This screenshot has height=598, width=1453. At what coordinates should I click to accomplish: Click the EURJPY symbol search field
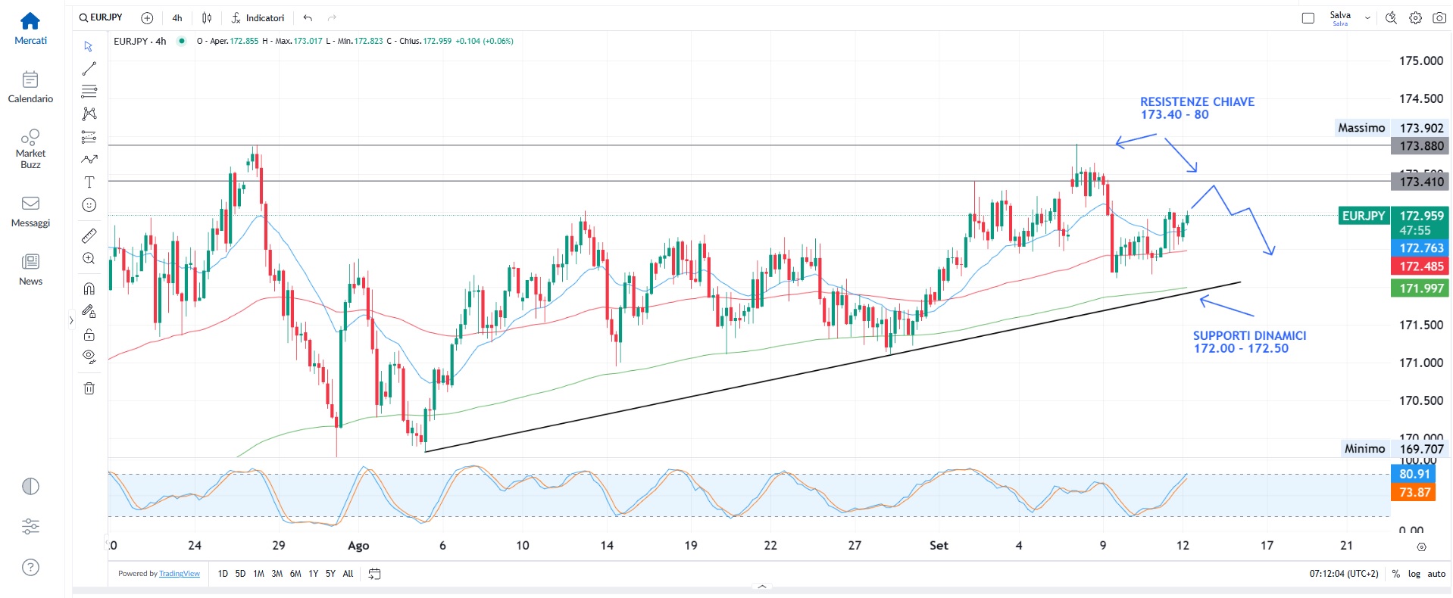pyautogui.click(x=102, y=17)
